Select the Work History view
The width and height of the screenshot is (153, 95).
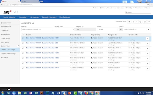coord(5,43)
